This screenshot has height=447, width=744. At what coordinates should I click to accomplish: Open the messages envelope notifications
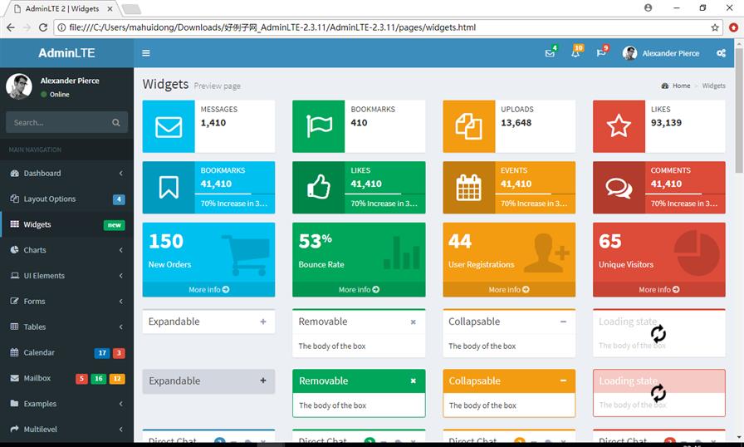coord(550,53)
